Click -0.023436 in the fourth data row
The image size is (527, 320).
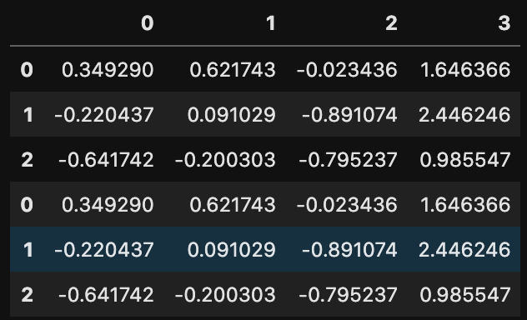pyautogui.click(x=347, y=205)
